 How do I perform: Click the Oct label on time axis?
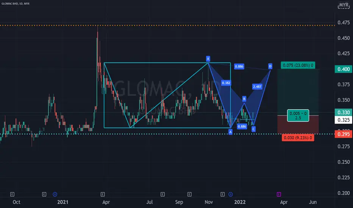[16, 202]
